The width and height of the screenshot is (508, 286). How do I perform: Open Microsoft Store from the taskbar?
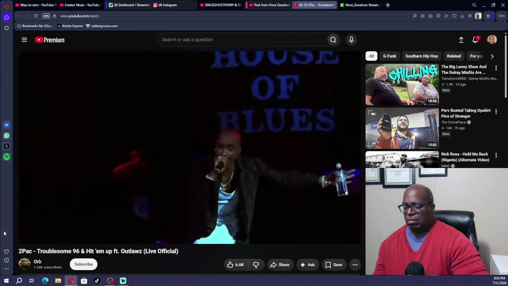coord(84,281)
